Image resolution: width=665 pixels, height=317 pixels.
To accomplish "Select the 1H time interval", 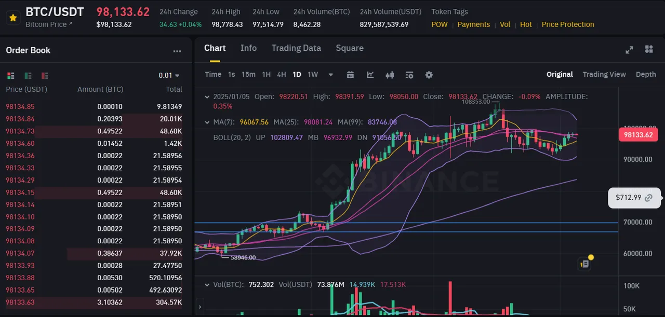I will point(266,75).
